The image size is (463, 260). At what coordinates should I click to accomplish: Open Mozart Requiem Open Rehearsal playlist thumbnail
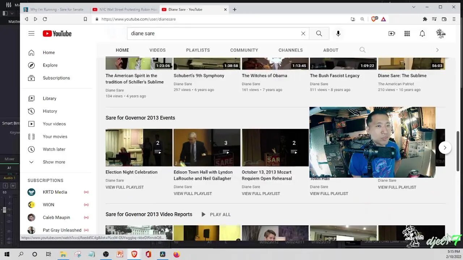click(275, 147)
